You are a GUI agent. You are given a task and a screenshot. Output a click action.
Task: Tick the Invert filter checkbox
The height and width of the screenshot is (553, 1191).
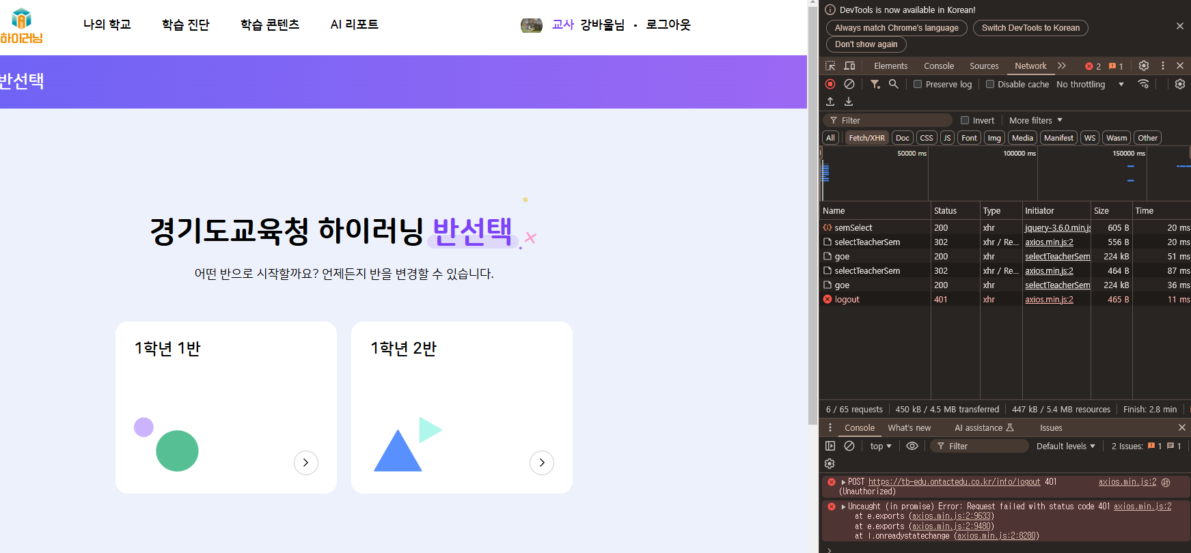tap(965, 120)
